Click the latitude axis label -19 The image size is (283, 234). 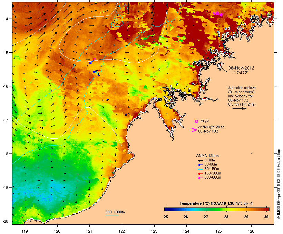click(x=5, y=188)
